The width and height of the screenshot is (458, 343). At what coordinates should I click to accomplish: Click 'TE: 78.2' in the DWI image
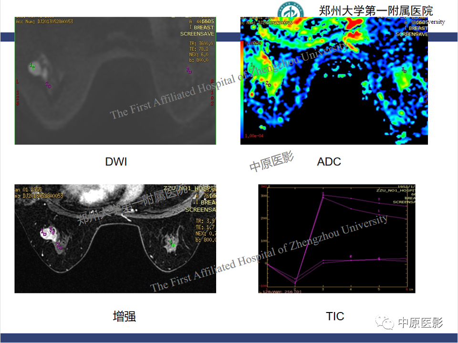click(x=199, y=49)
